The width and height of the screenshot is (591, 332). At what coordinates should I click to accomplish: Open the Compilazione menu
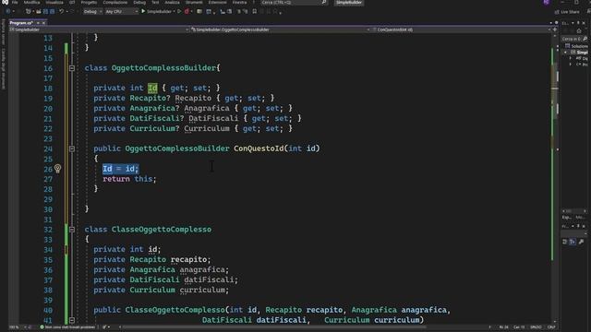[115, 2]
